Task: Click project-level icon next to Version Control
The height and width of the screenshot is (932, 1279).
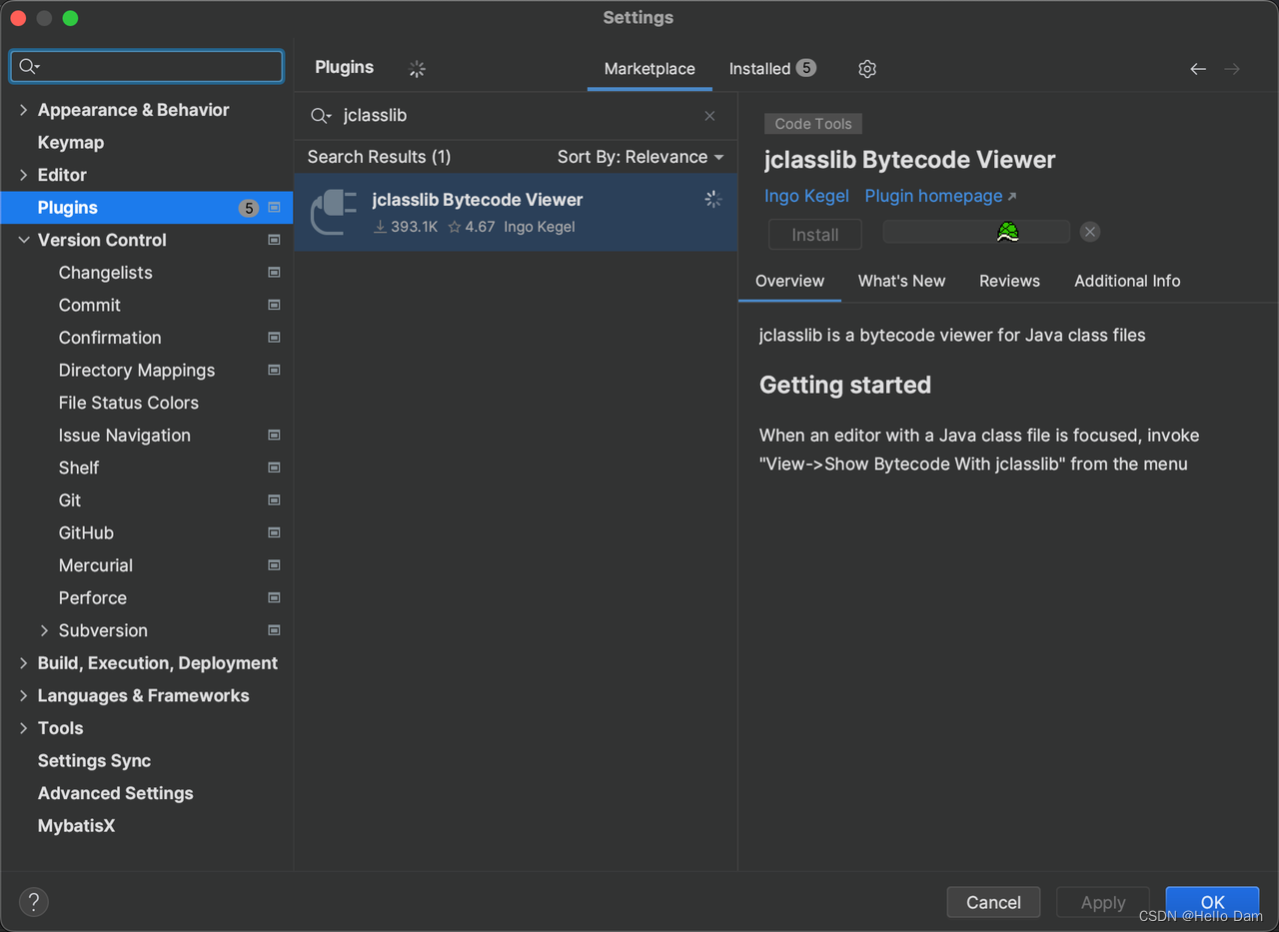Action: pos(274,240)
